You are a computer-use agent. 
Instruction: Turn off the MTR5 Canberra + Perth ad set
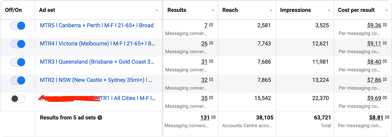tap(18, 26)
